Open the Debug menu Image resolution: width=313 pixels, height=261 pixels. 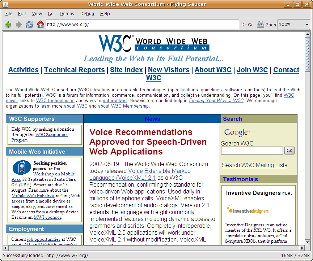click(87, 14)
